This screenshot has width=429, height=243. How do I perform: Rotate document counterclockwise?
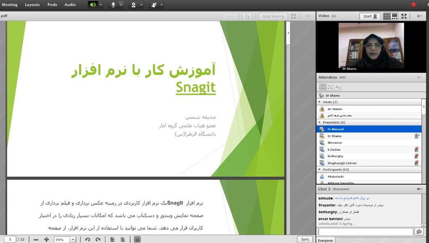[x=88, y=240]
